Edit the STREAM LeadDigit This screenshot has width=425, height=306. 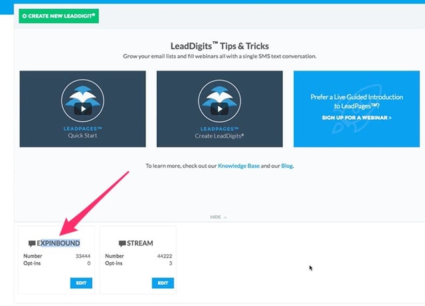(163, 283)
